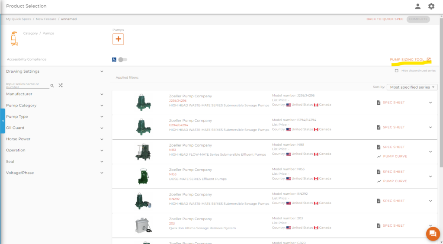Click the search magnifier icon
This screenshot has width=443, height=244.
tap(52, 85)
